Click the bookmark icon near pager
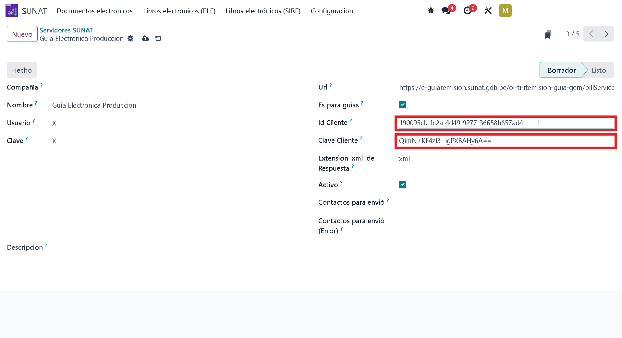 click(x=548, y=34)
